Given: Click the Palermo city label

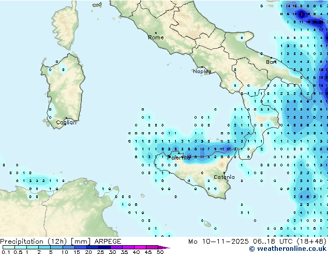Looking at the screenshot, I should (178, 158).
